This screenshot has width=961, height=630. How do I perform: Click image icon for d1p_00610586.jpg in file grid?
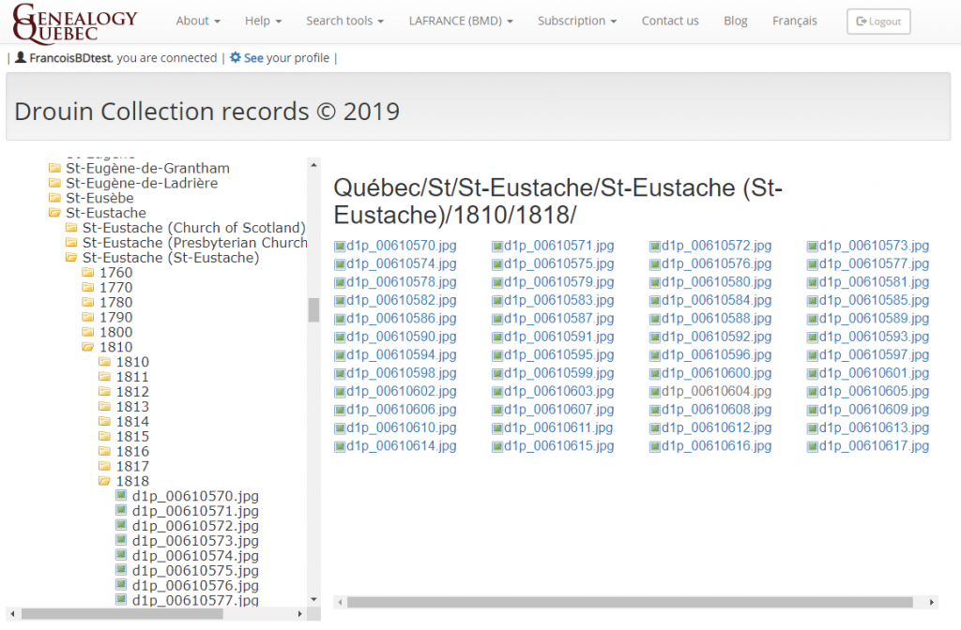click(340, 319)
